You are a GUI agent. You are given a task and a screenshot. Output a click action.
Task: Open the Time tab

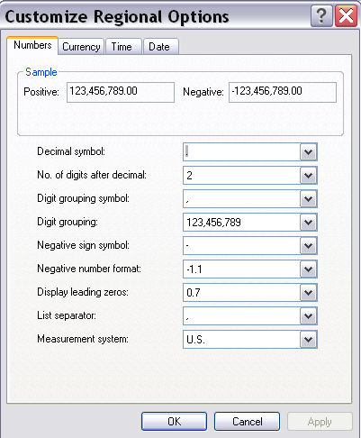(x=123, y=47)
